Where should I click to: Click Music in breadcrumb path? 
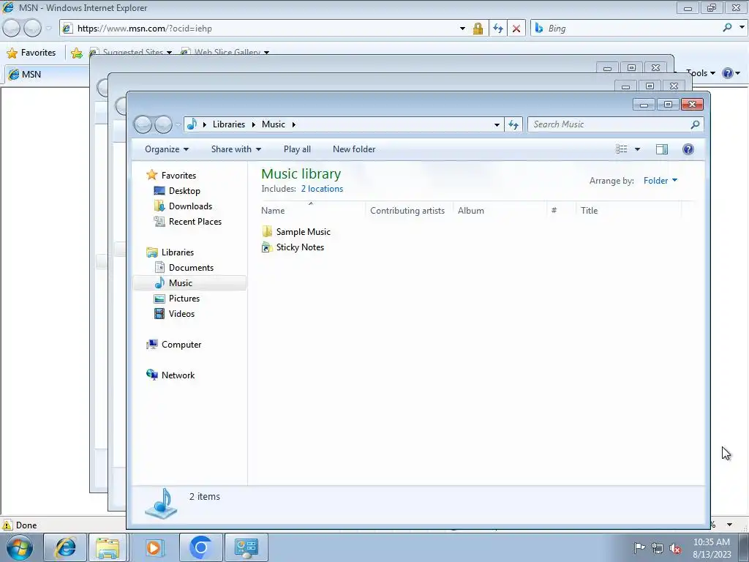(x=274, y=124)
